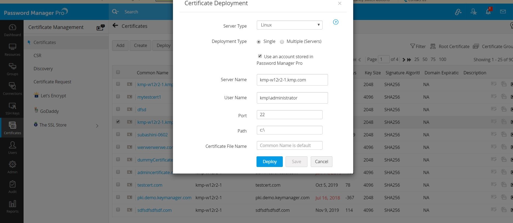The image size is (513, 223).
Task: Open the Root Certificate icon
Action: pos(433,46)
